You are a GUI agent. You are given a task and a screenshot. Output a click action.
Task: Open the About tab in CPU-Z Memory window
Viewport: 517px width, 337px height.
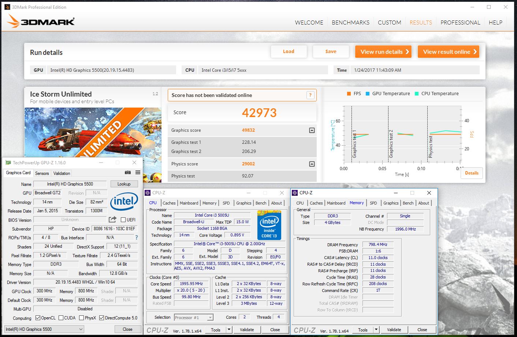click(424, 203)
